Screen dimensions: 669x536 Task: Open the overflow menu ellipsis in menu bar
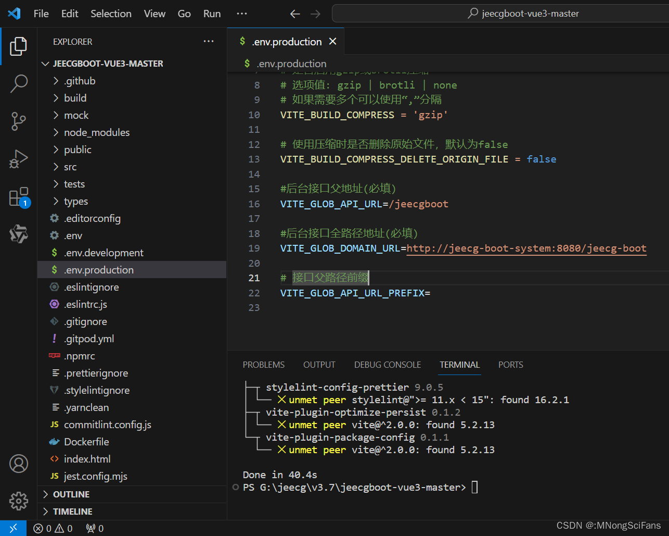(241, 14)
